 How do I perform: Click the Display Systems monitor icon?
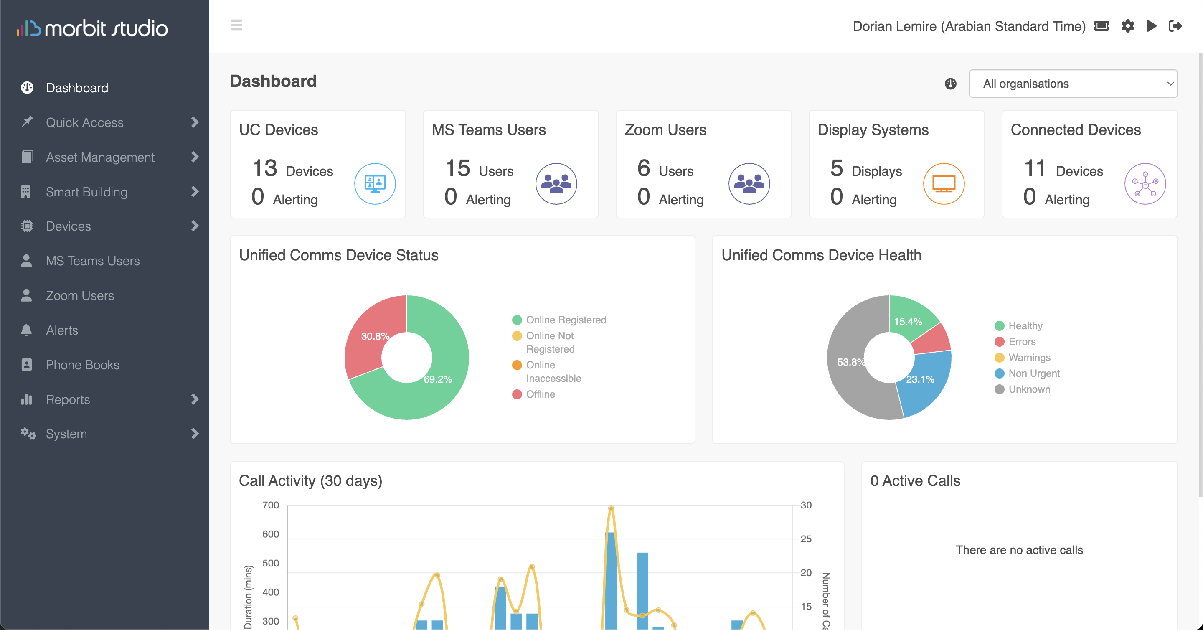(944, 183)
